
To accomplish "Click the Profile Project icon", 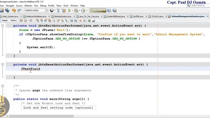I will point(83,10).
